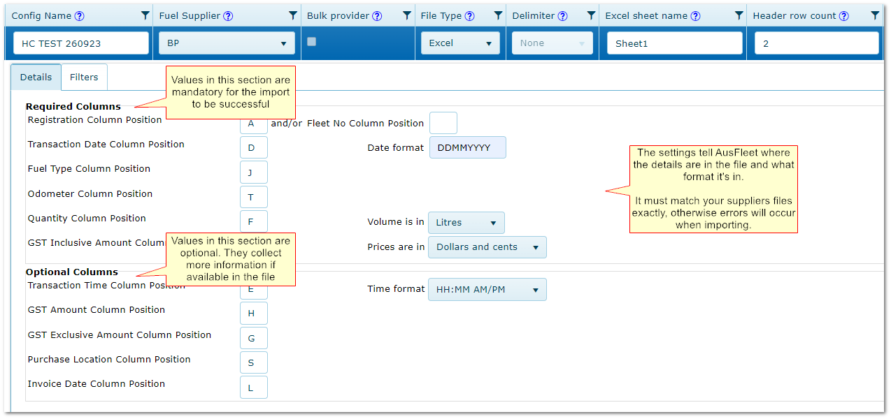Screen dimensions: 891x419
Task: Open the File Type Excel dropdown
Action: click(460, 43)
